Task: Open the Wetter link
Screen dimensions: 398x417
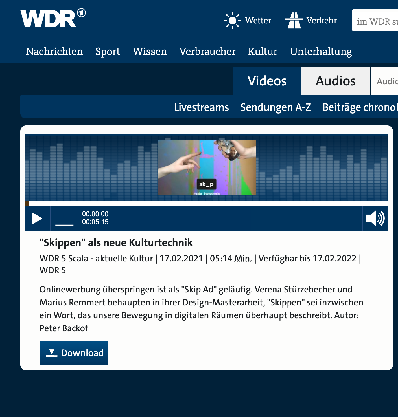Action: coord(258,21)
